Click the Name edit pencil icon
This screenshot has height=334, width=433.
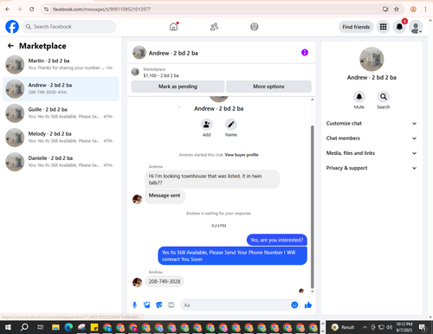(x=231, y=125)
